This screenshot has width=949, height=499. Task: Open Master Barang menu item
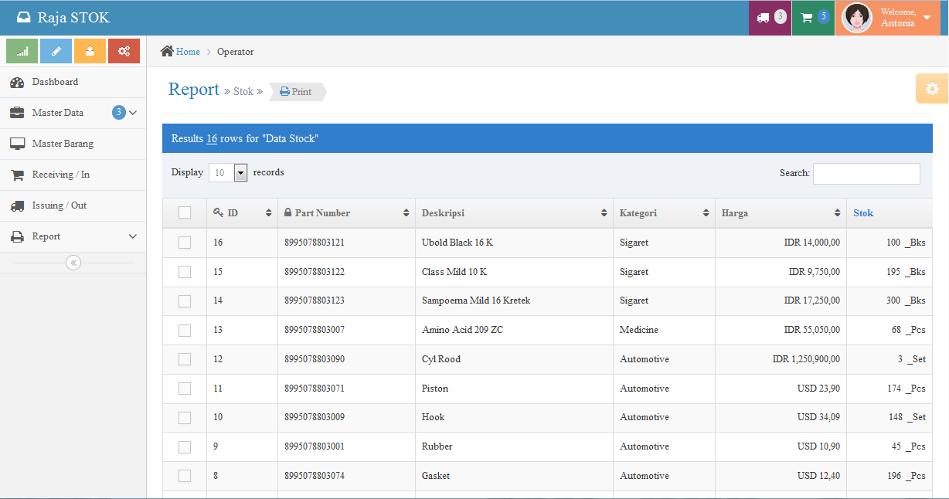(73, 144)
